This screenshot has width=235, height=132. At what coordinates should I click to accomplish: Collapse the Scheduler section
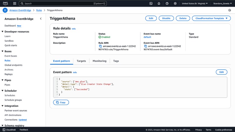click(x=3, y=91)
